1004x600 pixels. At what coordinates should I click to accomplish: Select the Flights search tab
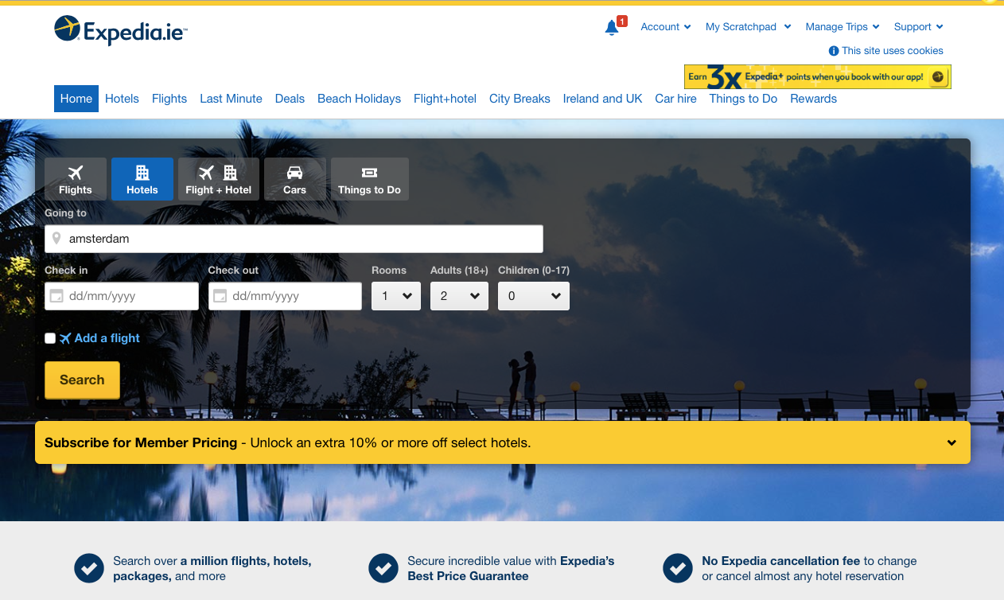click(76, 179)
